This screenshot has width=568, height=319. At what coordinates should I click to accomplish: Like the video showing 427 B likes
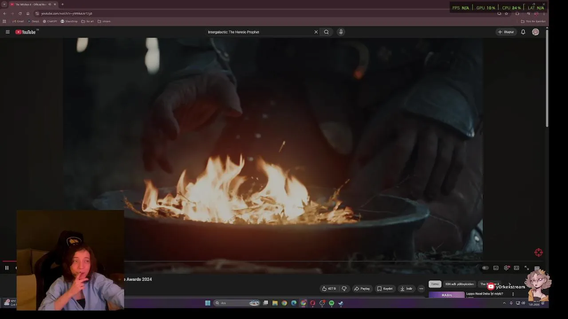329,288
